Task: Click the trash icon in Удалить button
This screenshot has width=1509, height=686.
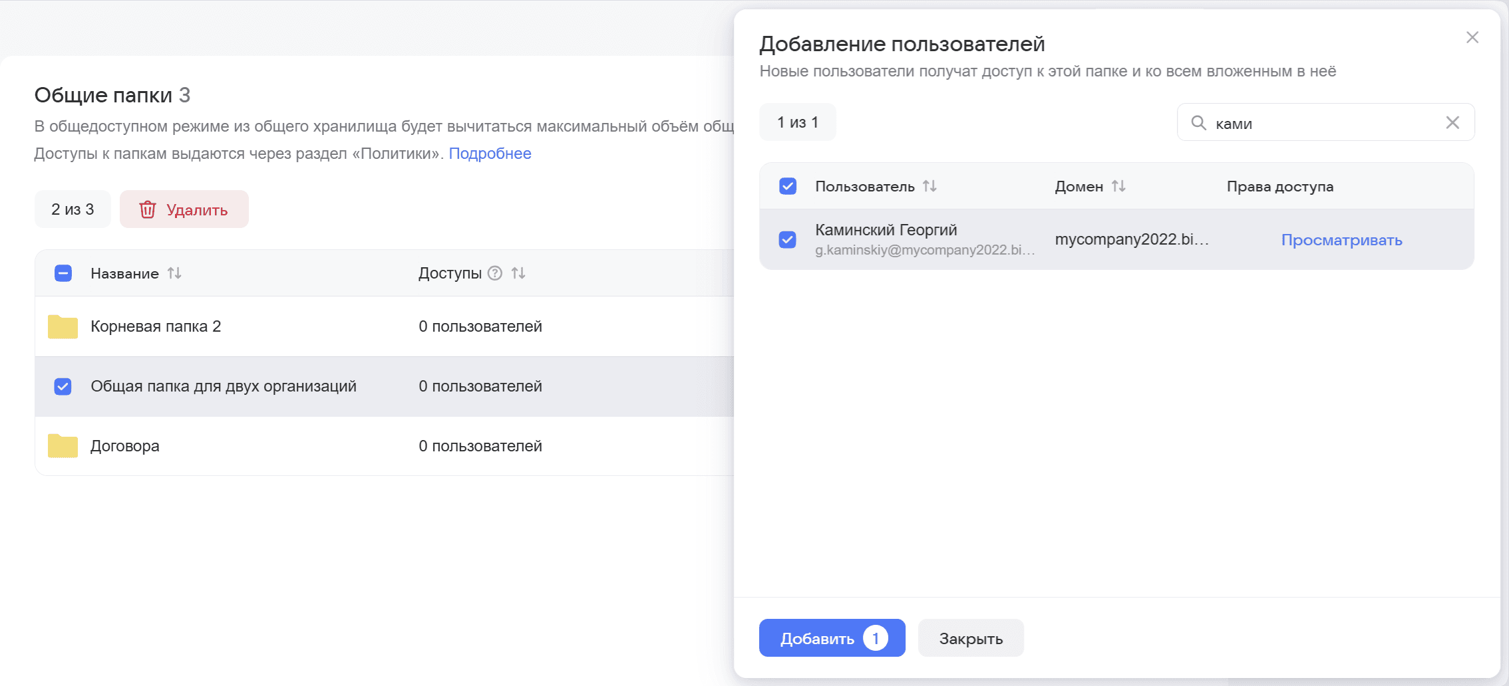Action: click(x=147, y=209)
